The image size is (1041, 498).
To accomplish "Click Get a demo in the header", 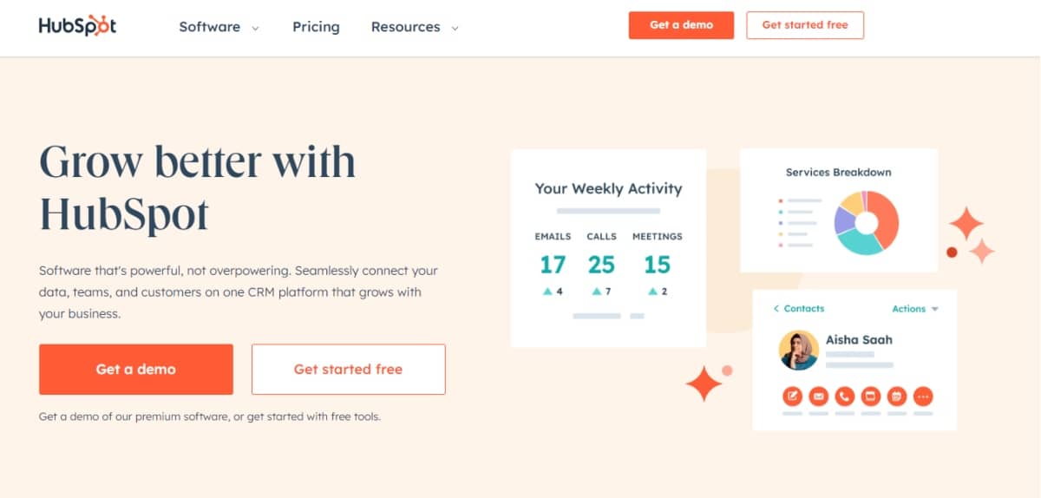I will coord(682,25).
